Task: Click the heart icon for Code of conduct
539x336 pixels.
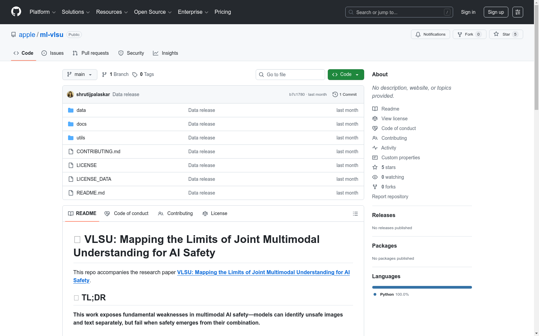Action: [x=375, y=128]
